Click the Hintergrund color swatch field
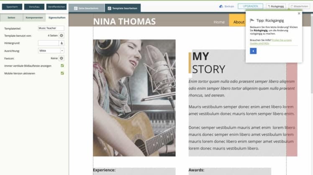This screenshot has width=313, height=175. coord(49,43)
